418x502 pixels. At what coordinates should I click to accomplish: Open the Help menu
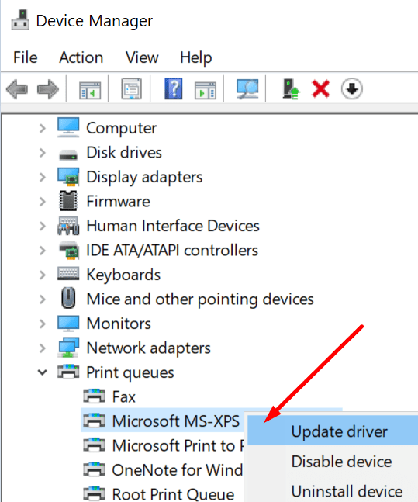point(196,58)
